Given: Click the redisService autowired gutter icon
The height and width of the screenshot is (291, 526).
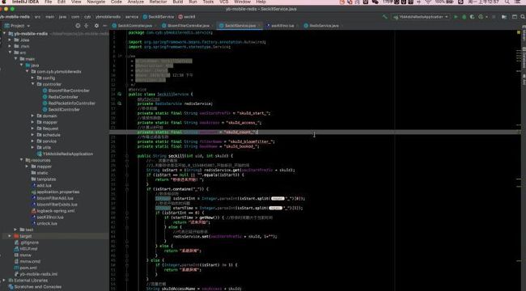Looking at the screenshot, I should pyautogui.click(x=120, y=103).
